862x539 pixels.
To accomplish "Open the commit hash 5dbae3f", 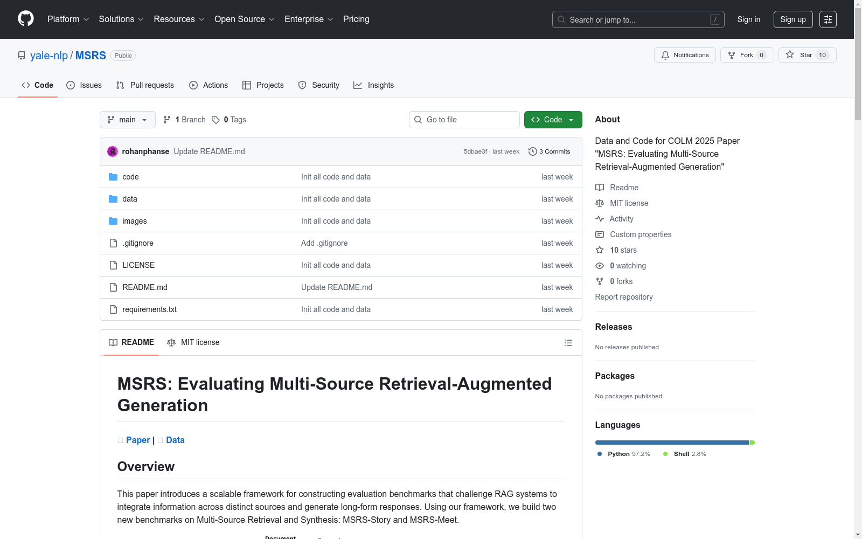I will coord(475,151).
